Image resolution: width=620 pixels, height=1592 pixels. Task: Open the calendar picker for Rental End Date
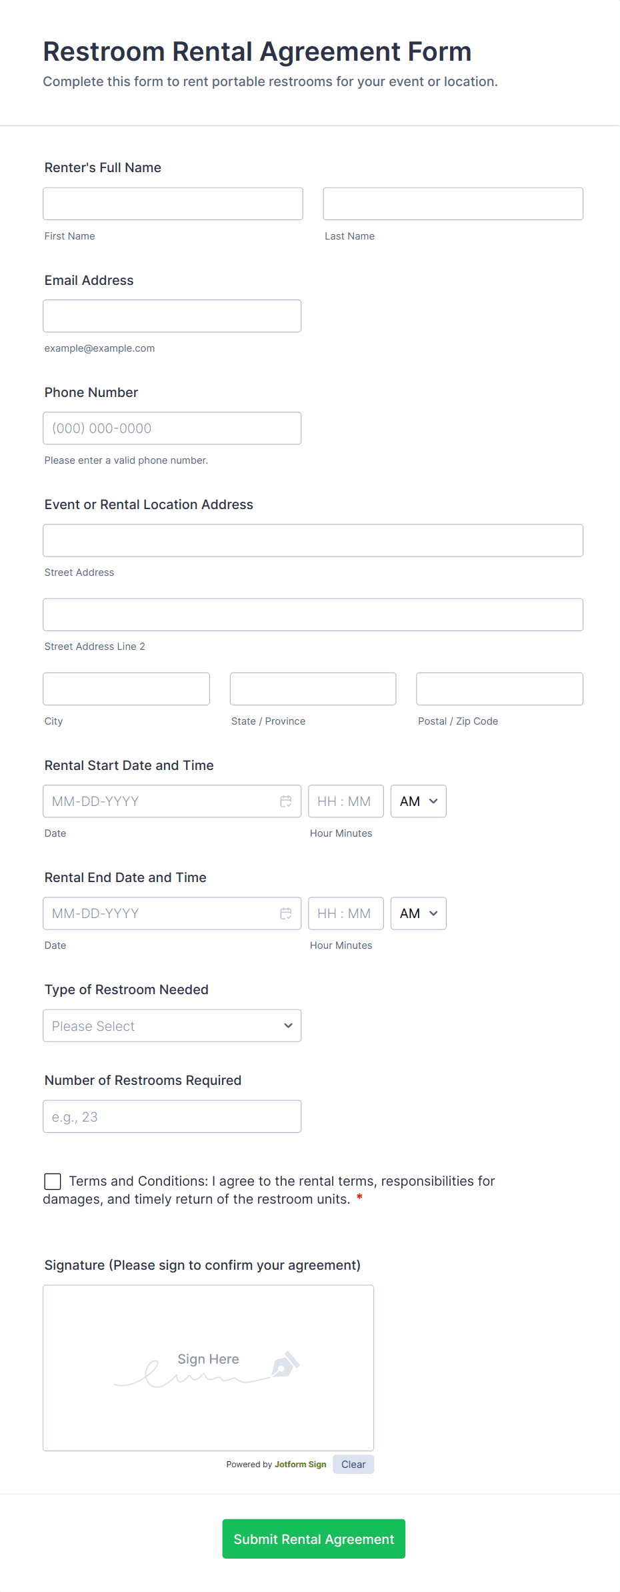[x=286, y=913]
